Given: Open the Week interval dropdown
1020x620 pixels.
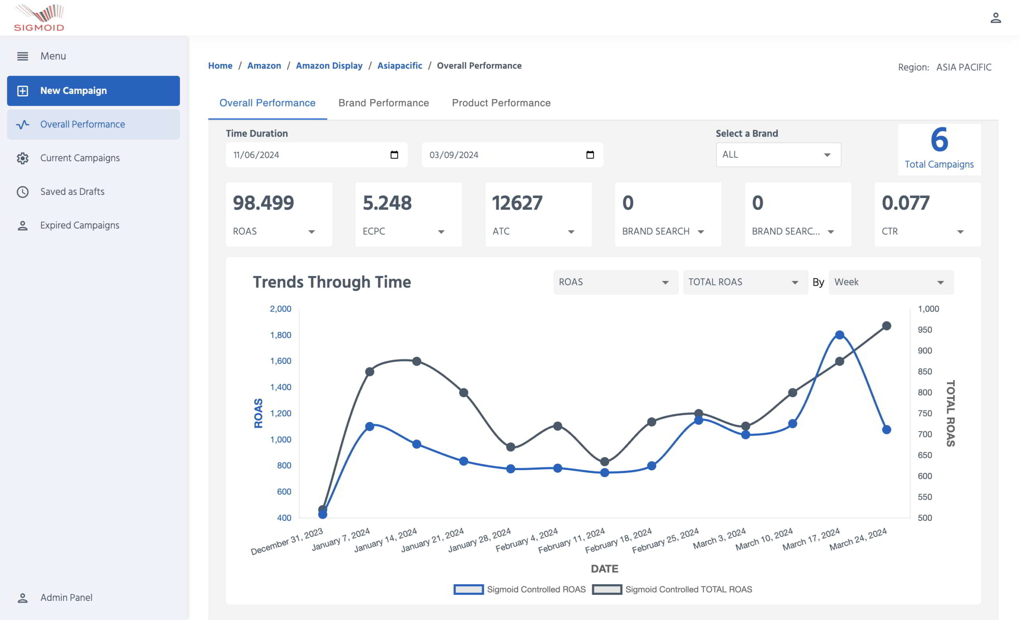Looking at the screenshot, I should pyautogui.click(x=891, y=282).
